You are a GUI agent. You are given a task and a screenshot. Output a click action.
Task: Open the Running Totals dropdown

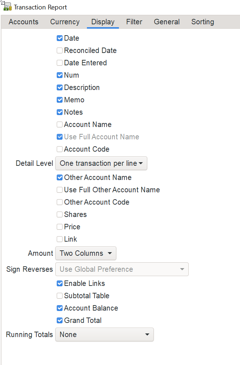[104, 335]
